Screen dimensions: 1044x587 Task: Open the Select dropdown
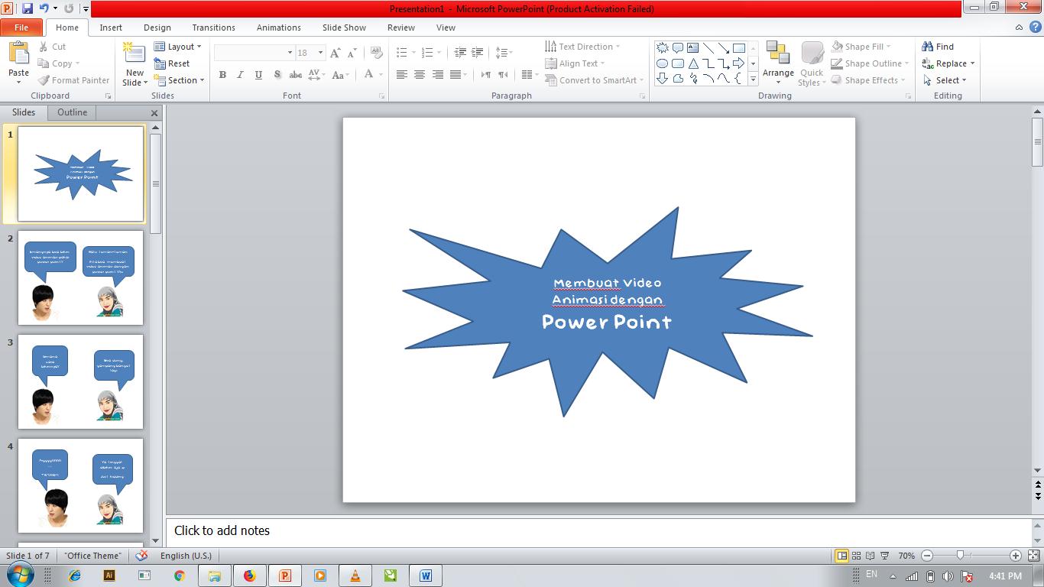pos(945,80)
